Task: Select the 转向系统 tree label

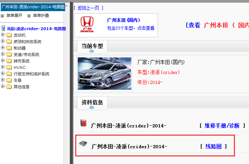Action: pos(22,61)
